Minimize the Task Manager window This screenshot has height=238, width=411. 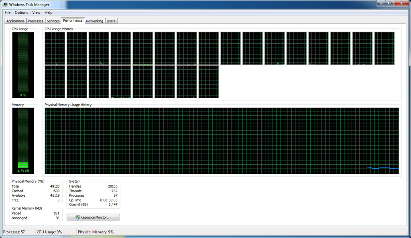coord(381,3)
